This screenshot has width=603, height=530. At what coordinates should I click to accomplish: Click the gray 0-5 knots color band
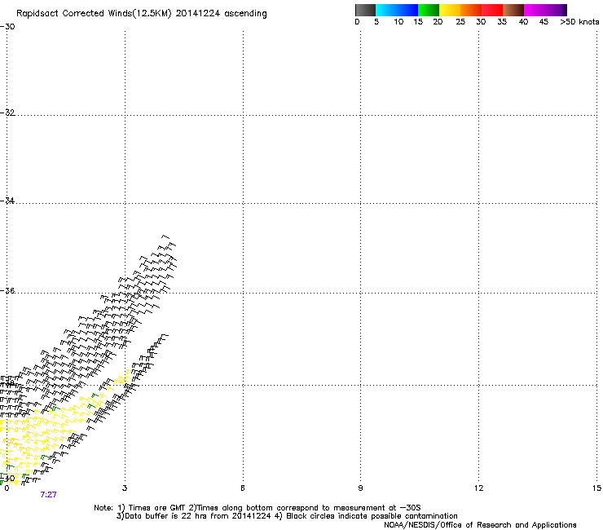pos(365,10)
